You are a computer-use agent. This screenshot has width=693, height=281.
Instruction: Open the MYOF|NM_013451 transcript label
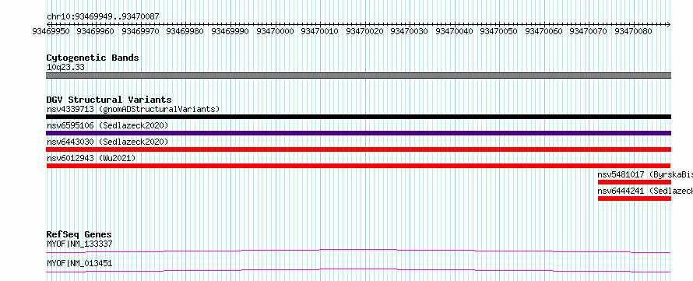(x=79, y=264)
